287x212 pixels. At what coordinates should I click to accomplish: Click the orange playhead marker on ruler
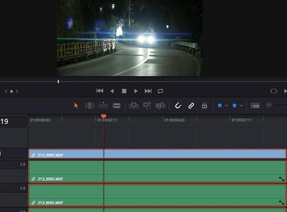pos(103,116)
